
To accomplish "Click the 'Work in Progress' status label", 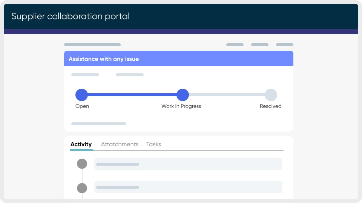I will click(181, 106).
